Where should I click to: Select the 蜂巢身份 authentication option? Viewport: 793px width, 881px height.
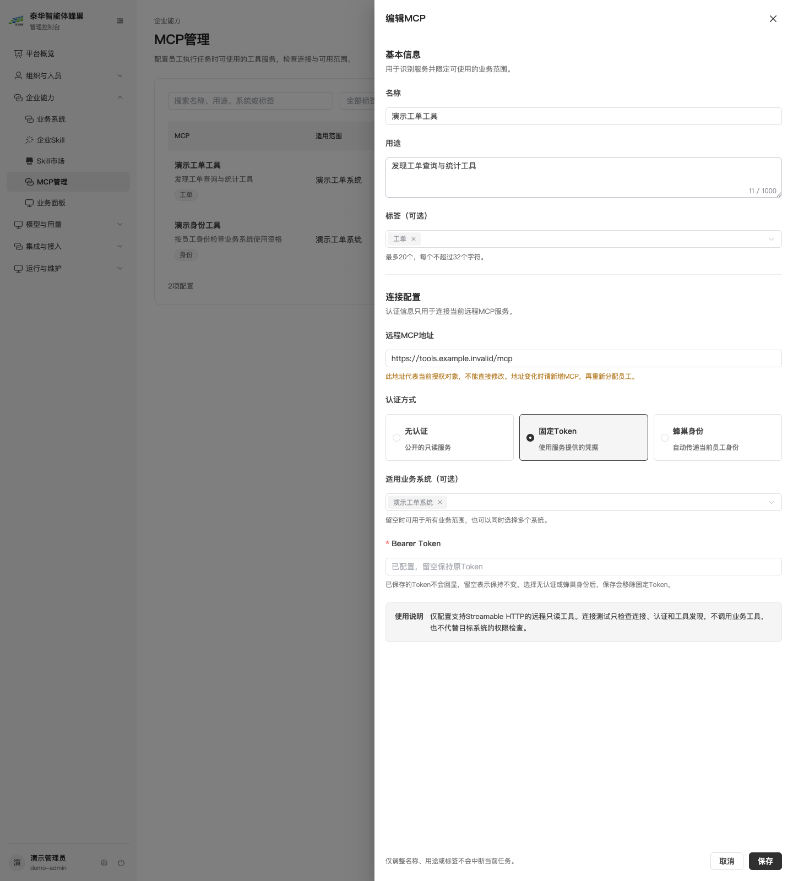pyautogui.click(x=718, y=437)
